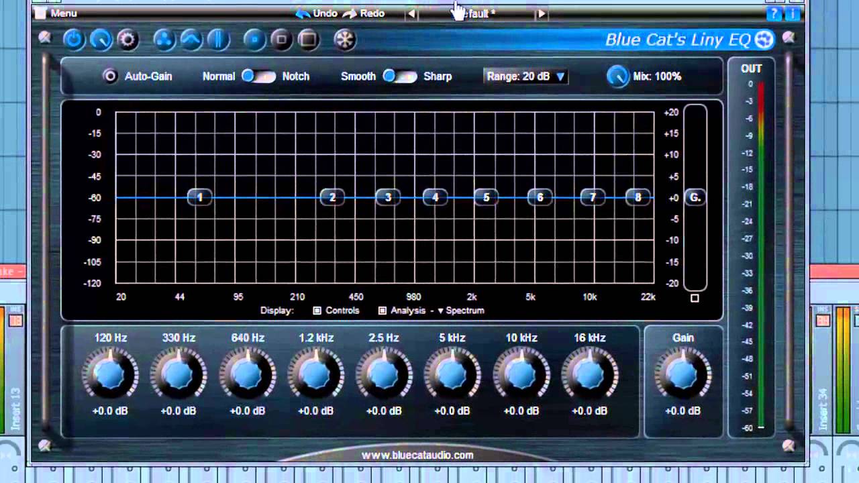Image resolution: width=859 pixels, height=483 pixels.
Task: Toggle the Controls display checkbox
Action: pyautogui.click(x=317, y=311)
